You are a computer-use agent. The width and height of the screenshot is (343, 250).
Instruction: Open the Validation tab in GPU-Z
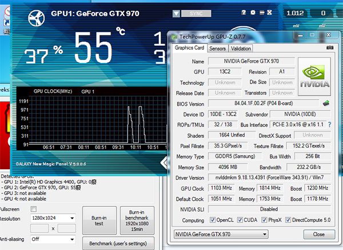(x=241, y=49)
